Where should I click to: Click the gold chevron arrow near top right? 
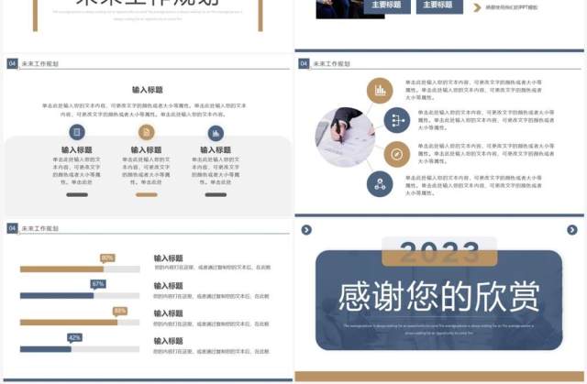(x=477, y=7)
